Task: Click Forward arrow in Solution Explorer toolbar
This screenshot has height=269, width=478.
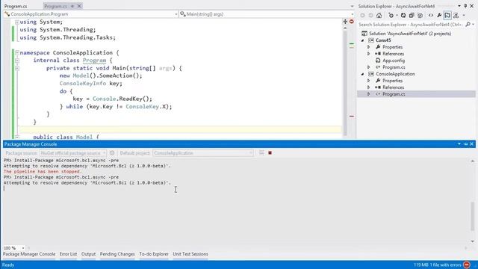Action: tap(370, 16)
